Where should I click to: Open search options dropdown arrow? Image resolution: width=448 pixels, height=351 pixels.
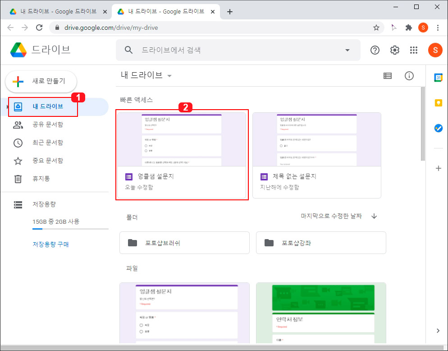(x=347, y=50)
